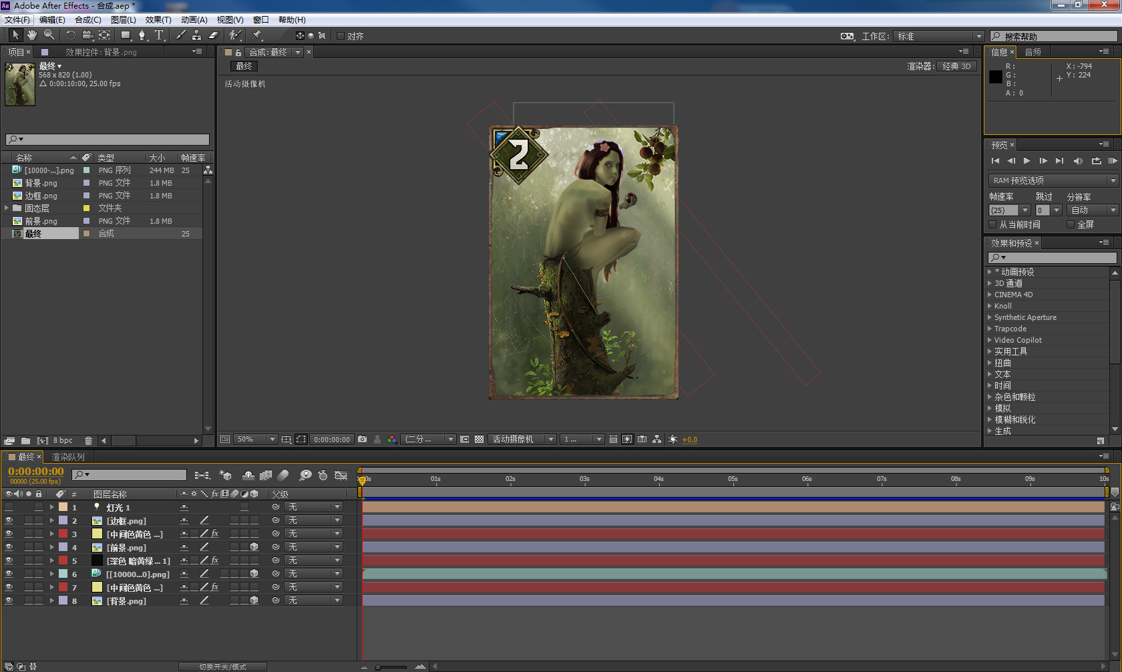The height and width of the screenshot is (672, 1122).
Task: Enable the 对齐 snapping checkbox
Action: [x=341, y=36]
